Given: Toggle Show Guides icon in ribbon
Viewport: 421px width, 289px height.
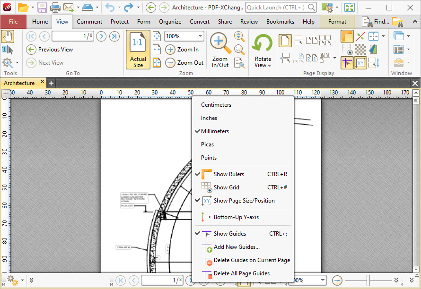Looking at the screenshot, I should 347,63.
